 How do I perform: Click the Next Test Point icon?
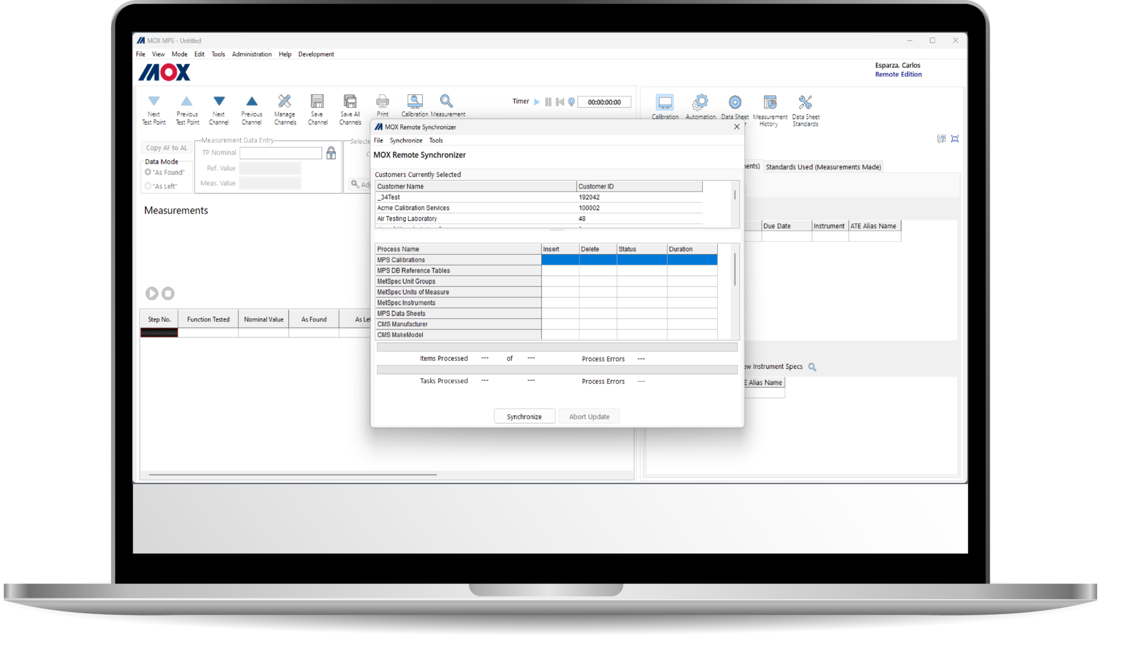coord(154,101)
